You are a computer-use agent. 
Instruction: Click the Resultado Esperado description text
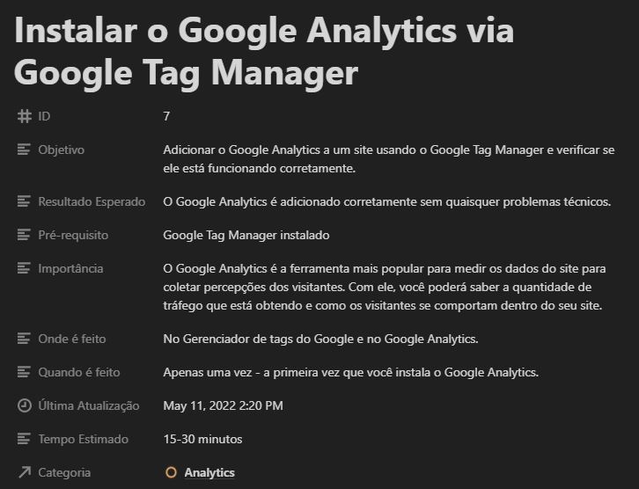pos(386,201)
